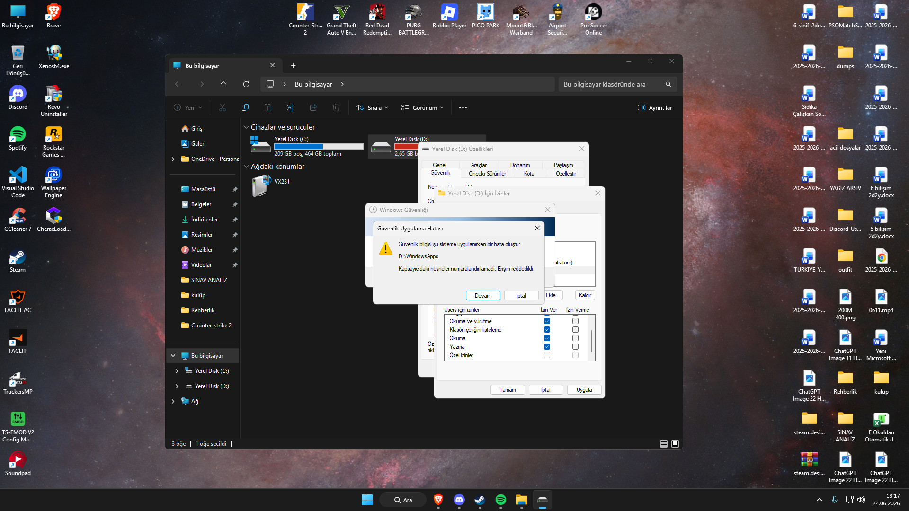This screenshot has height=511, width=909.
Task: Click the Back arrow in Explorer
Action: [x=178, y=84]
